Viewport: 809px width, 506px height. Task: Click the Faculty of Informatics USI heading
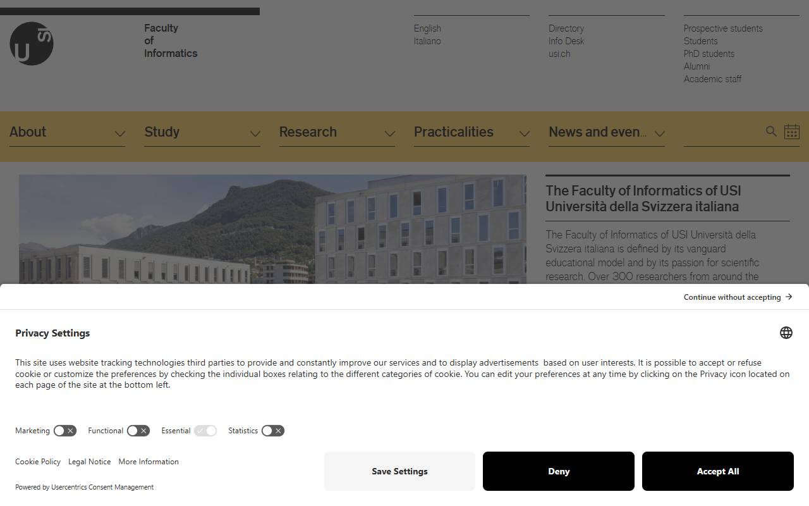click(x=643, y=199)
